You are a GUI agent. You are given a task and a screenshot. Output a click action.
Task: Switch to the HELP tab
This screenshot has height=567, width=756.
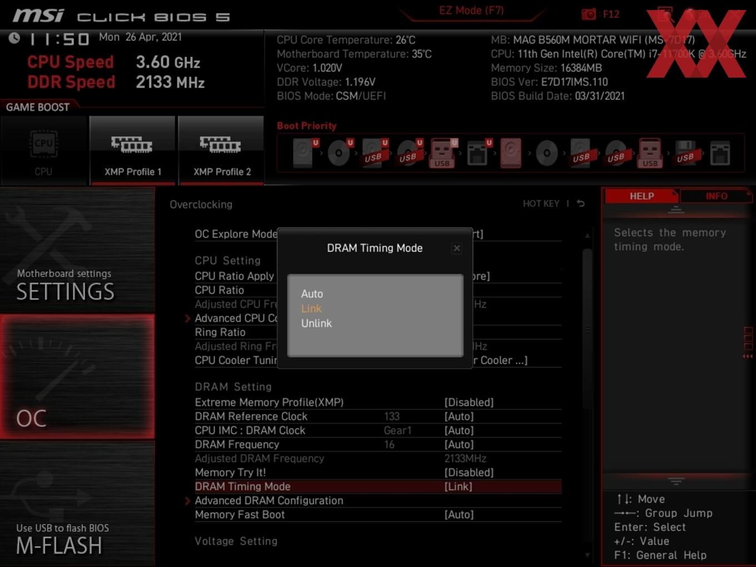click(x=641, y=196)
